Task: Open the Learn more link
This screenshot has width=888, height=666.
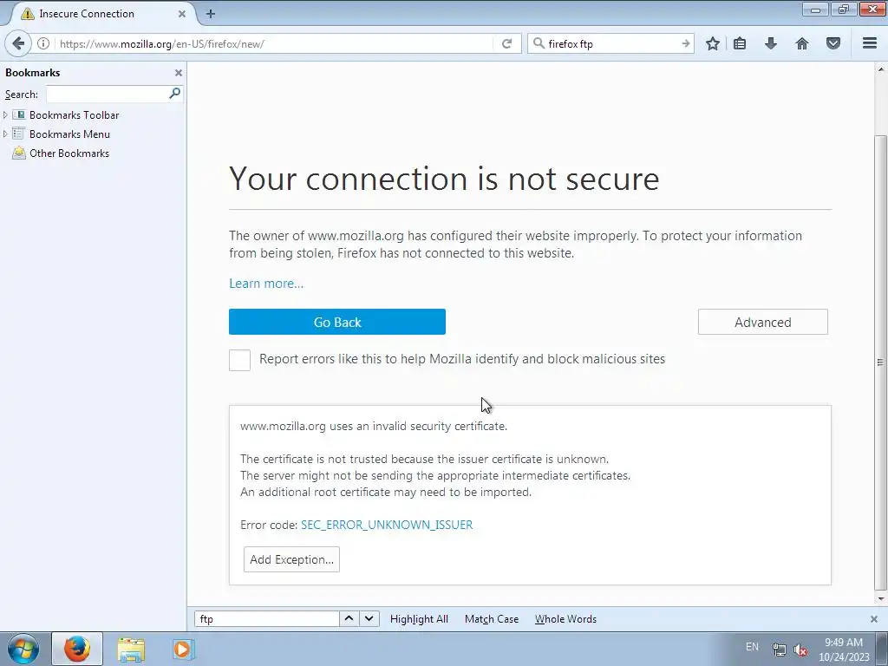Action: [x=266, y=284]
